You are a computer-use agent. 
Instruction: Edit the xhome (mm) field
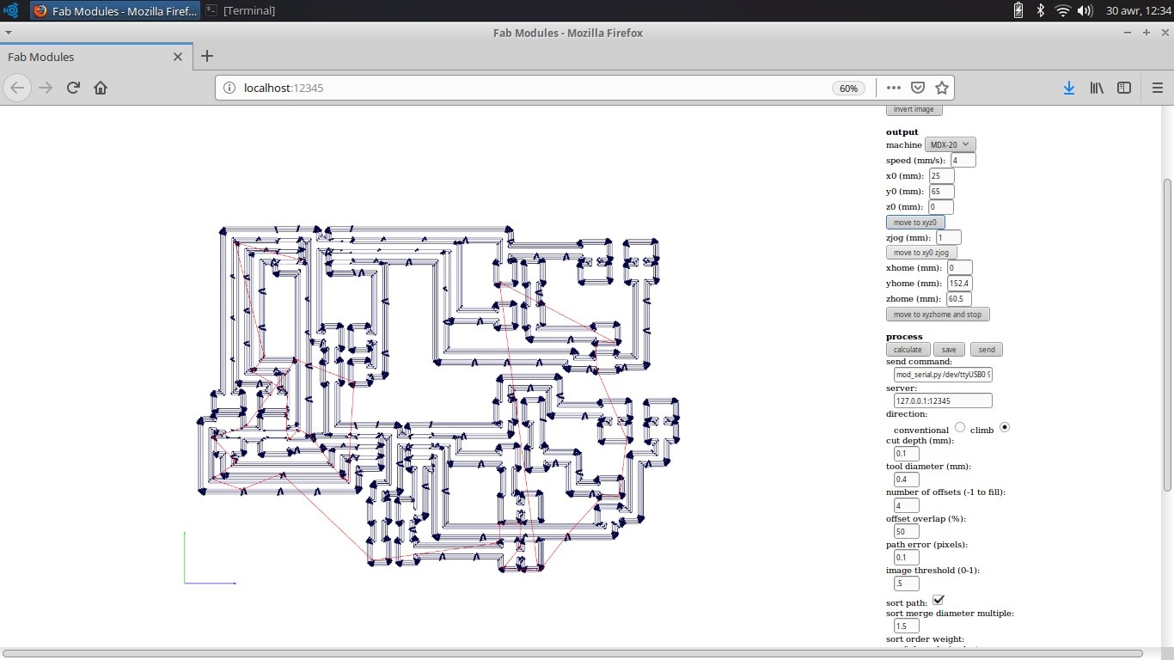960,268
